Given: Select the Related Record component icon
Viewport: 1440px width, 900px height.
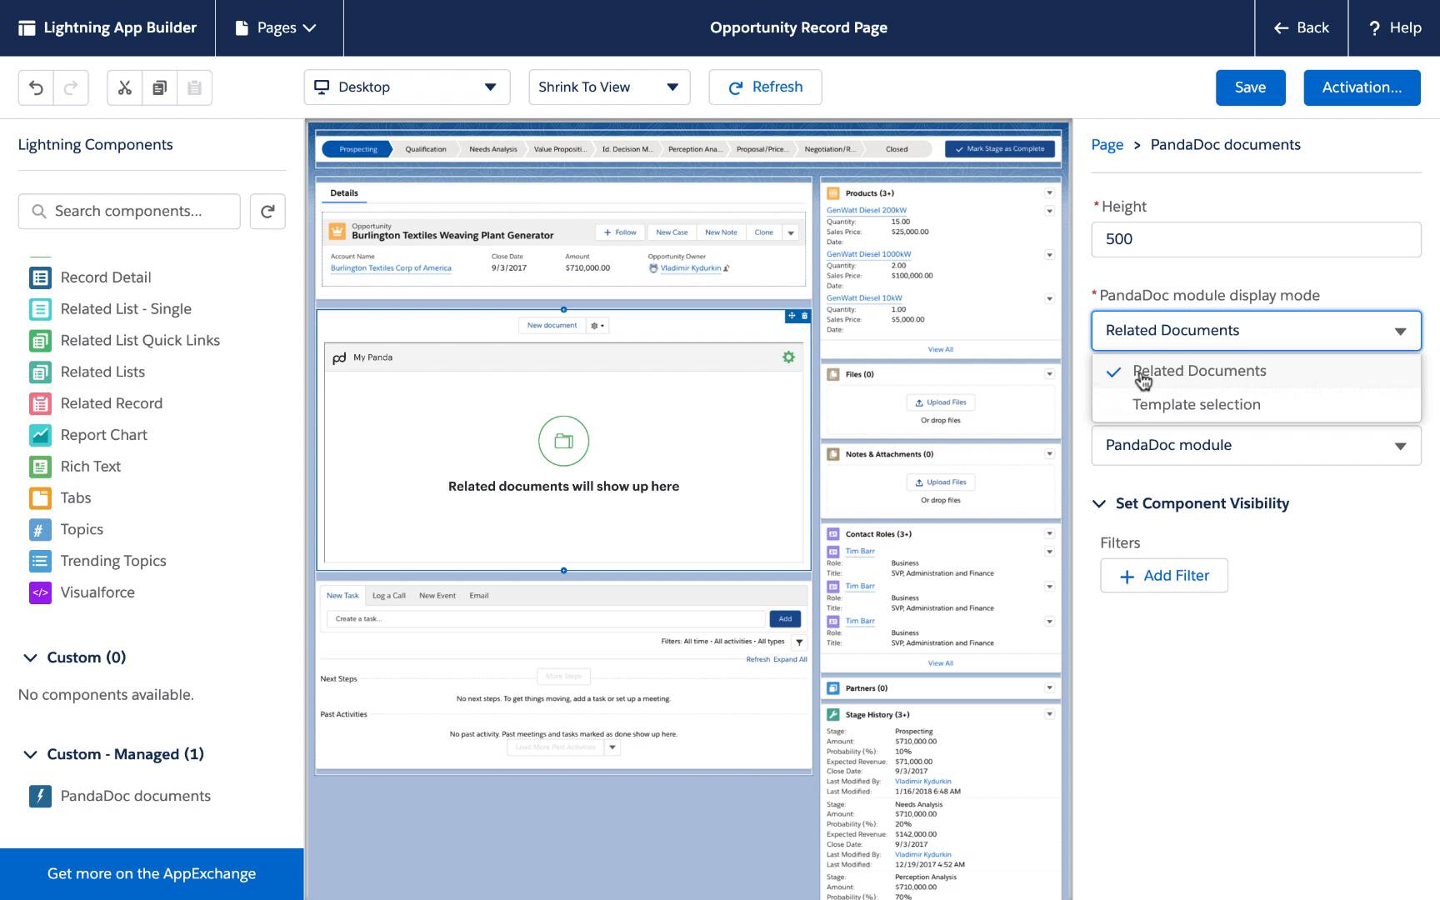Looking at the screenshot, I should click(x=40, y=403).
